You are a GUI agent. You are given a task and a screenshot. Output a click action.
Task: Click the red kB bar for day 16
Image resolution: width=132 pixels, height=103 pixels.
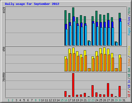pos(65,94)
